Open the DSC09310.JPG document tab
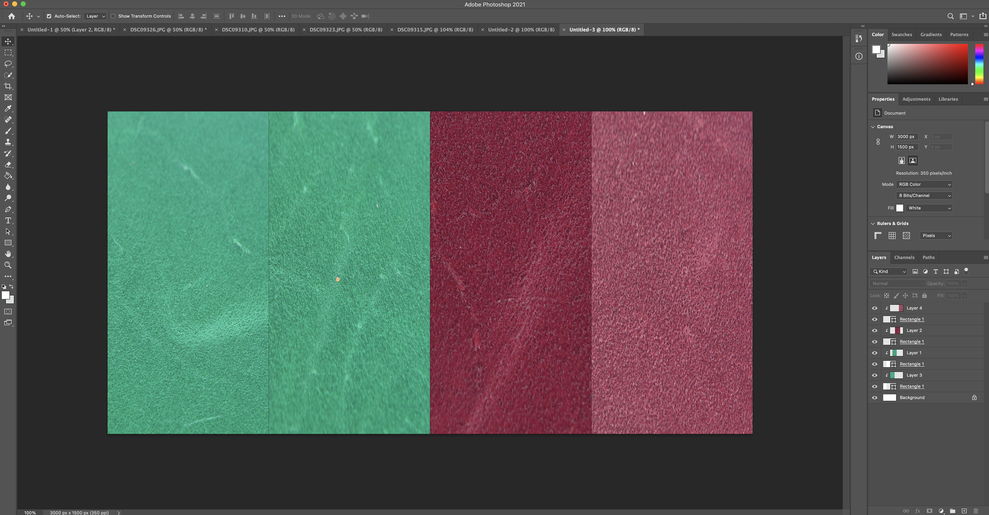The image size is (989, 515). [x=258, y=30]
